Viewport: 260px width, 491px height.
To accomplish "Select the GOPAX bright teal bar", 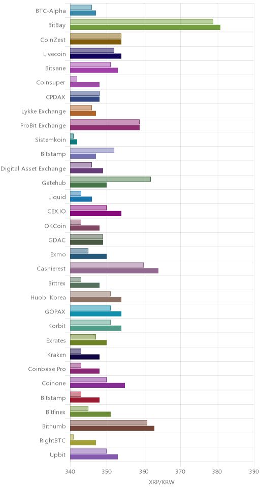I will [95, 314].
